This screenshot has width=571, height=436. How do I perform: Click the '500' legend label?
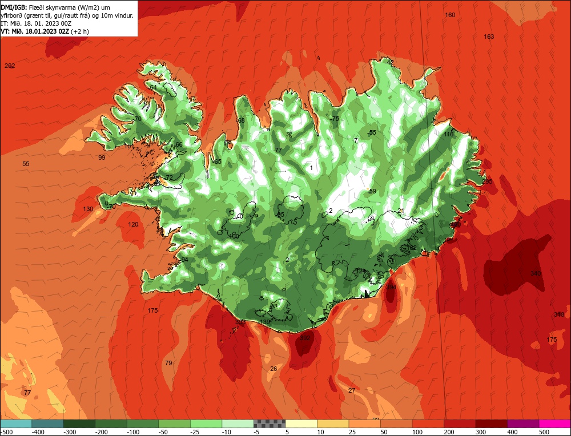(544, 432)
